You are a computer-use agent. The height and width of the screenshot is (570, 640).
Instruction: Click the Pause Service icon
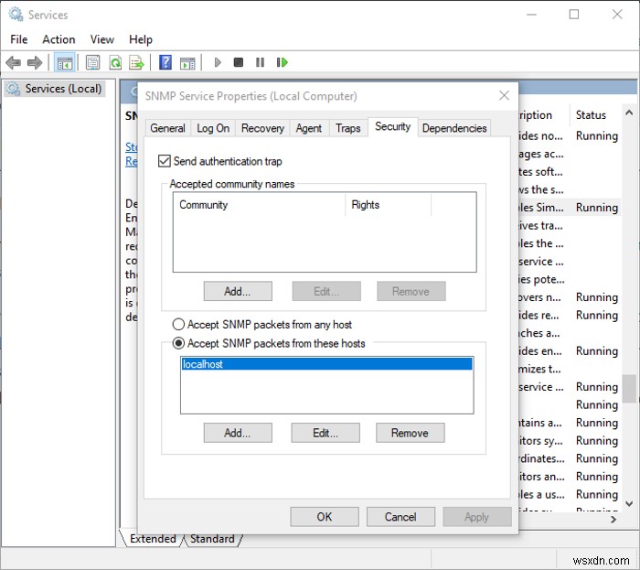click(260, 62)
